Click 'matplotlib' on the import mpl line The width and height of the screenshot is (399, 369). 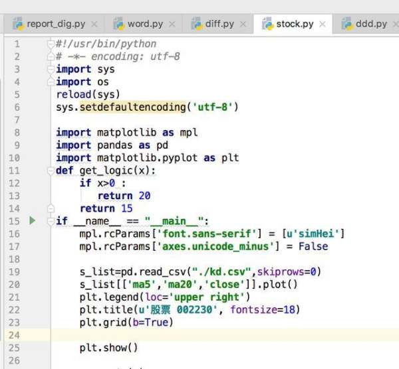pyautogui.click(x=127, y=132)
